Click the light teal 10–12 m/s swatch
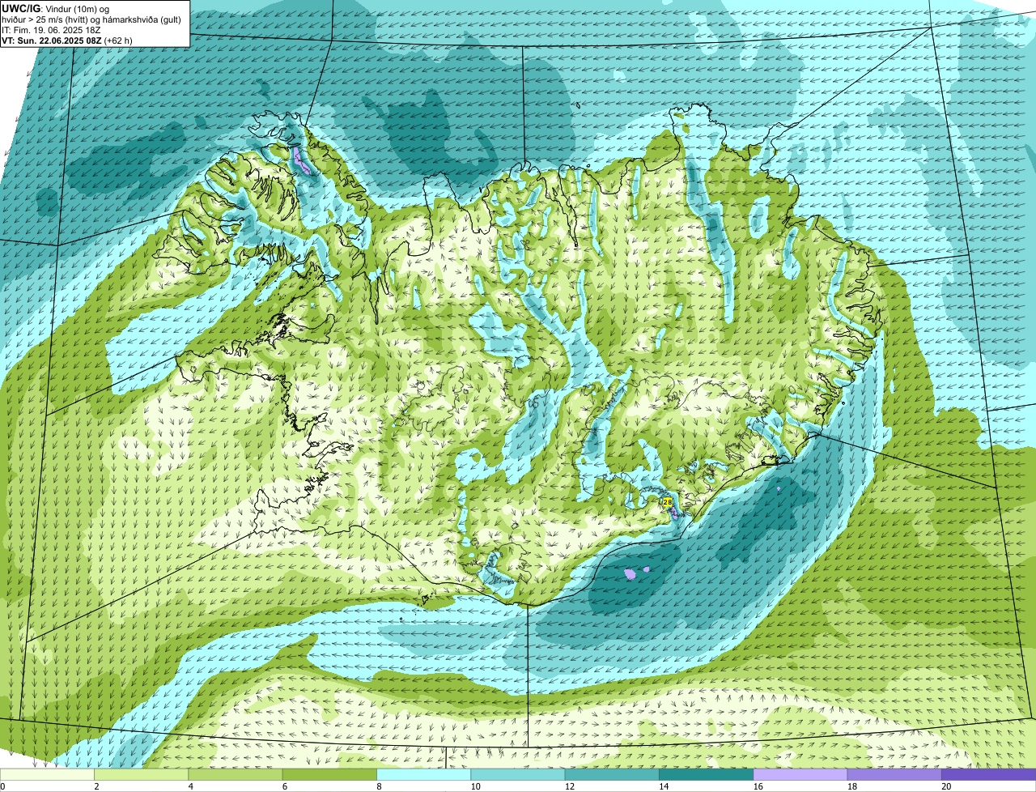This screenshot has width=1036, height=792. coord(518,775)
